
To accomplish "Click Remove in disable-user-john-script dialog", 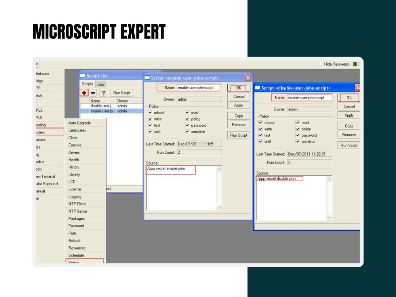I will pos(349,135).
